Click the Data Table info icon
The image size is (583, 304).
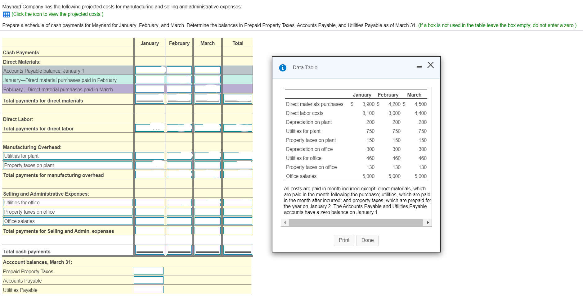click(x=283, y=68)
